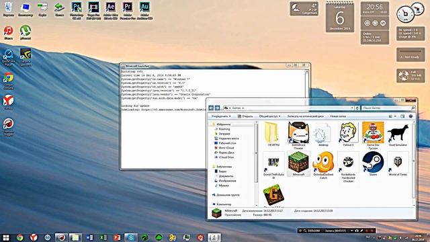The width and height of the screenshot is (430, 242).
Task: Select the Rocketbirds Hardboiled Chicken shortcut
Action: coord(348,167)
